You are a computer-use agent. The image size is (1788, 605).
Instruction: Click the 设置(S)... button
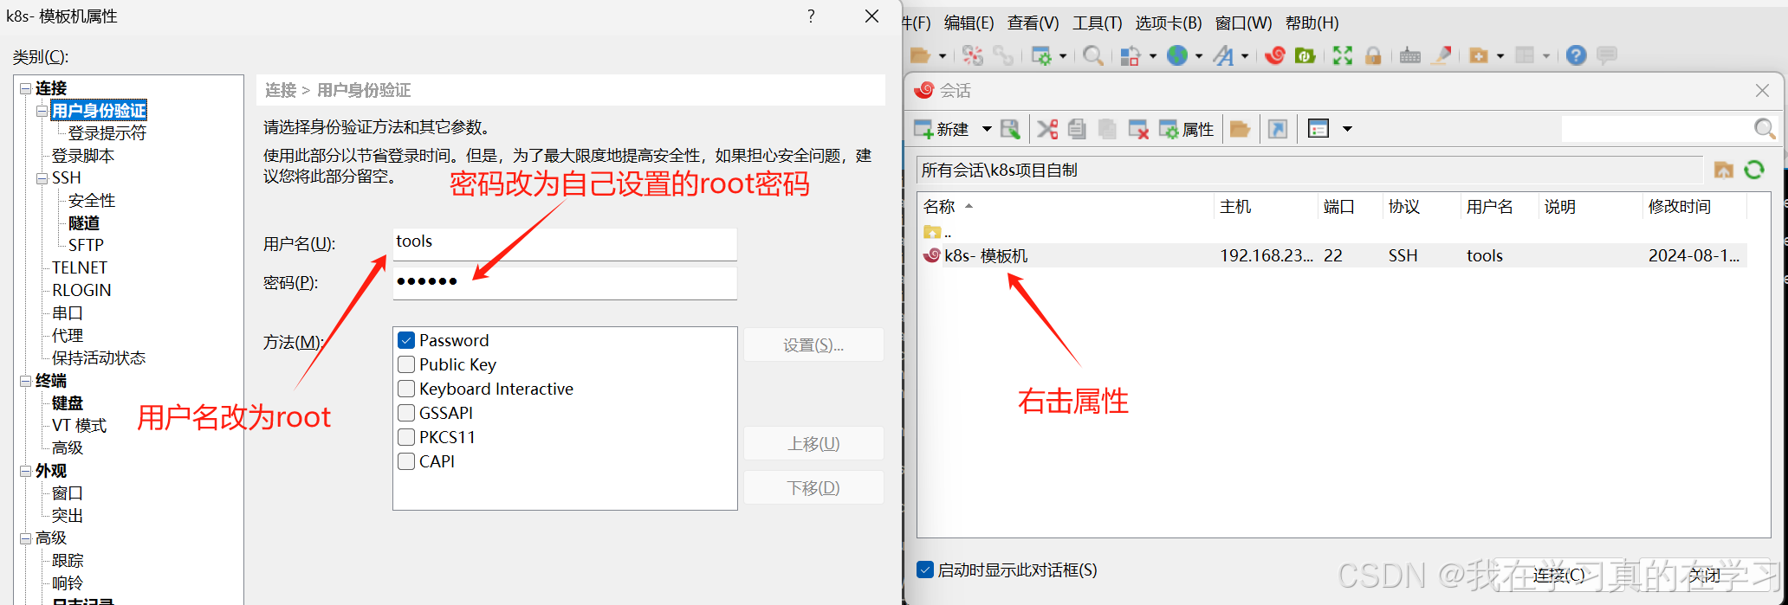pyautogui.click(x=813, y=344)
